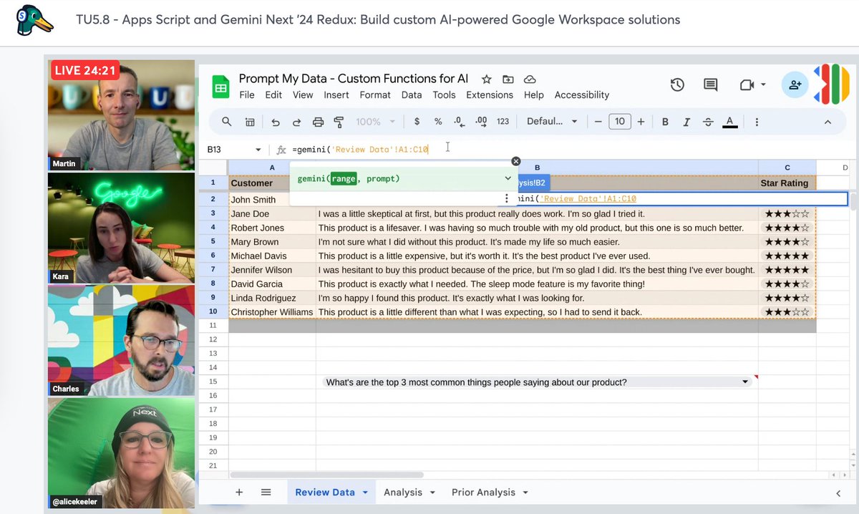Open the Format menu
The height and width of the screenshot is (514, 859).
[x=375, y=94]
